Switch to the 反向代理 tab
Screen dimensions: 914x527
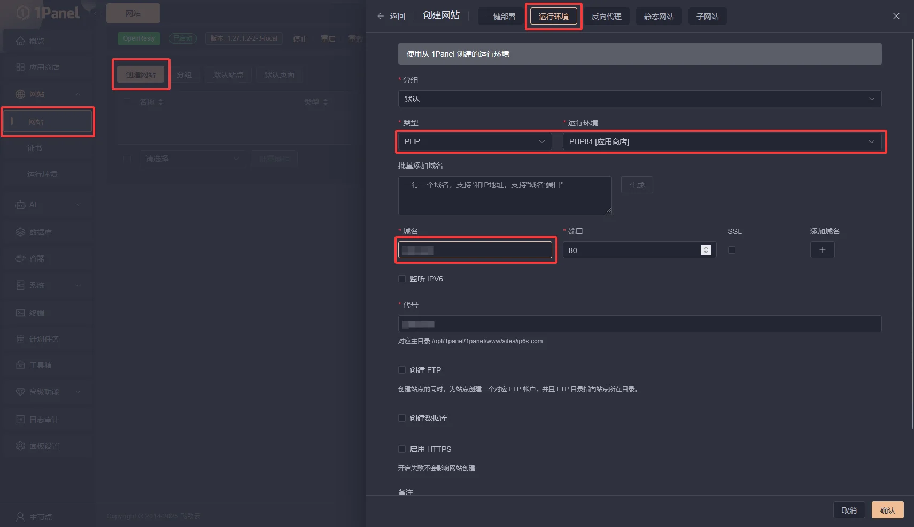click(606, 17)
